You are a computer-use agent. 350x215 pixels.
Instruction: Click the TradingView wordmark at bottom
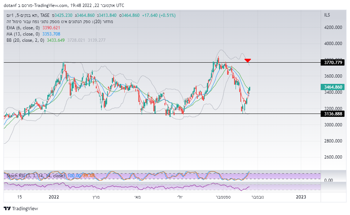tap(25, 208)
